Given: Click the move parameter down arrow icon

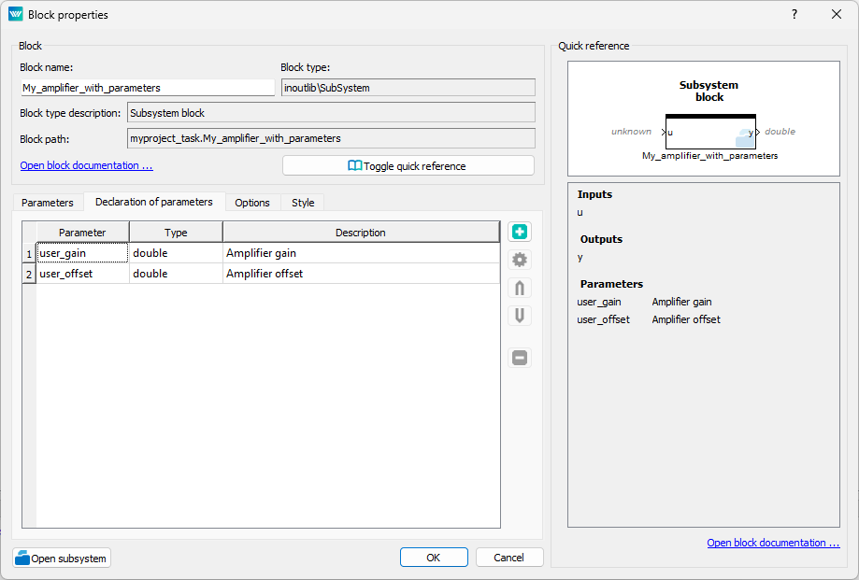Looking at the screenshot, I should point(520,316).
